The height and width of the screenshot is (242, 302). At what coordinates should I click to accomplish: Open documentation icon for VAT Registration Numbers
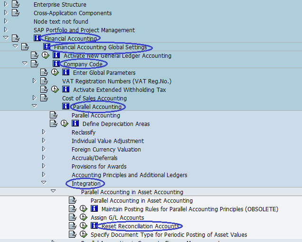(x=44, y=81)
